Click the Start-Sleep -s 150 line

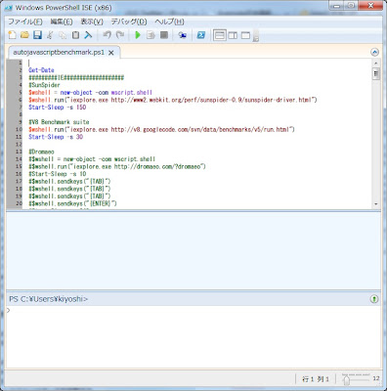pyautogui.click(x=58, y=108)
